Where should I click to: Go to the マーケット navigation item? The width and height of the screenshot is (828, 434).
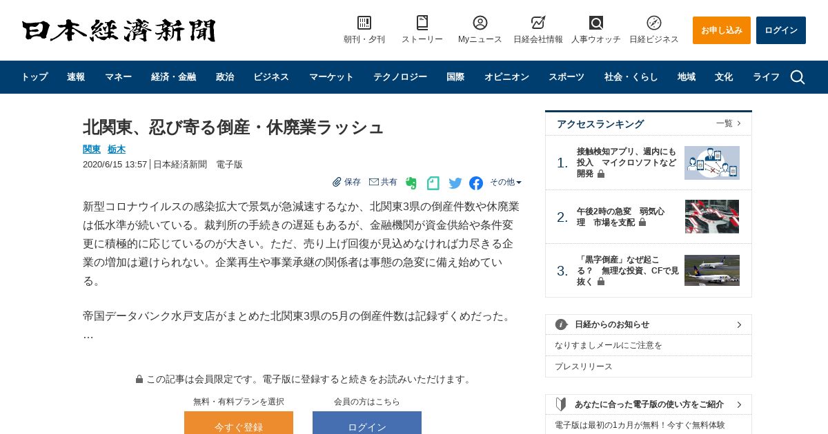(331, 77)
